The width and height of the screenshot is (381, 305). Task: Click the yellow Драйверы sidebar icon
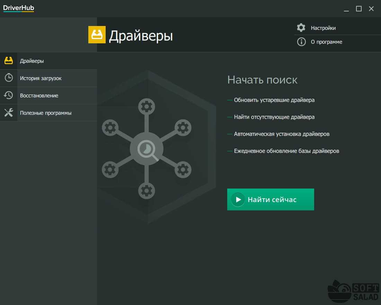pyautogui.click(x=9, y=61)
